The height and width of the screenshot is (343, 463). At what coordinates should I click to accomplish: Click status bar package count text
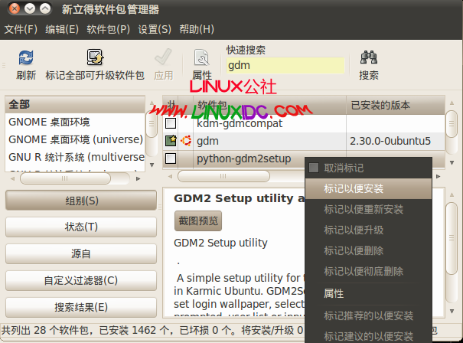pyautogui.click(x=152, y=330)
